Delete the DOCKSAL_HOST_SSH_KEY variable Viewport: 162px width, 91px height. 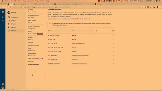114,48
